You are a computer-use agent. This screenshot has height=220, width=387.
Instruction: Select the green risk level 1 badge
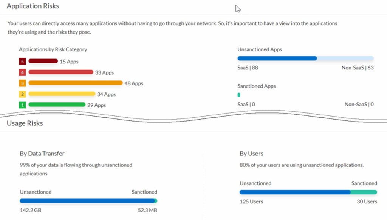tap(22, 105)
